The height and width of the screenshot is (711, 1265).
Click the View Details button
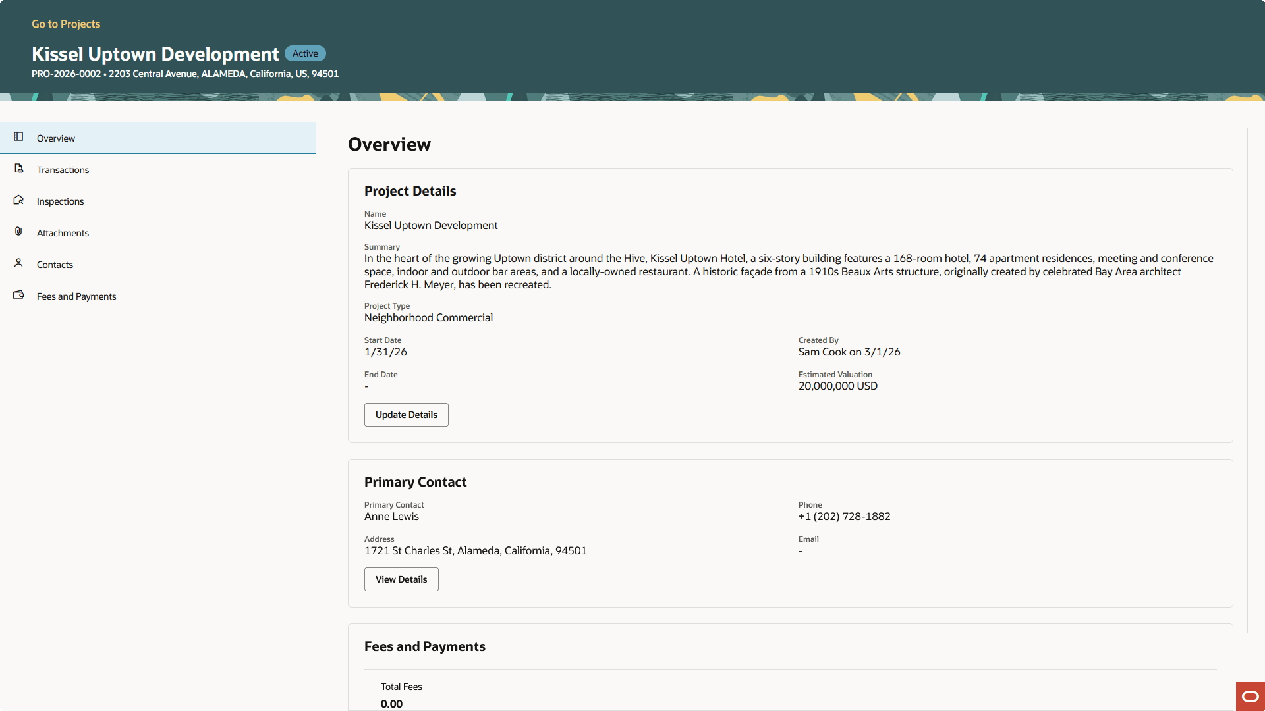[401, 579]
